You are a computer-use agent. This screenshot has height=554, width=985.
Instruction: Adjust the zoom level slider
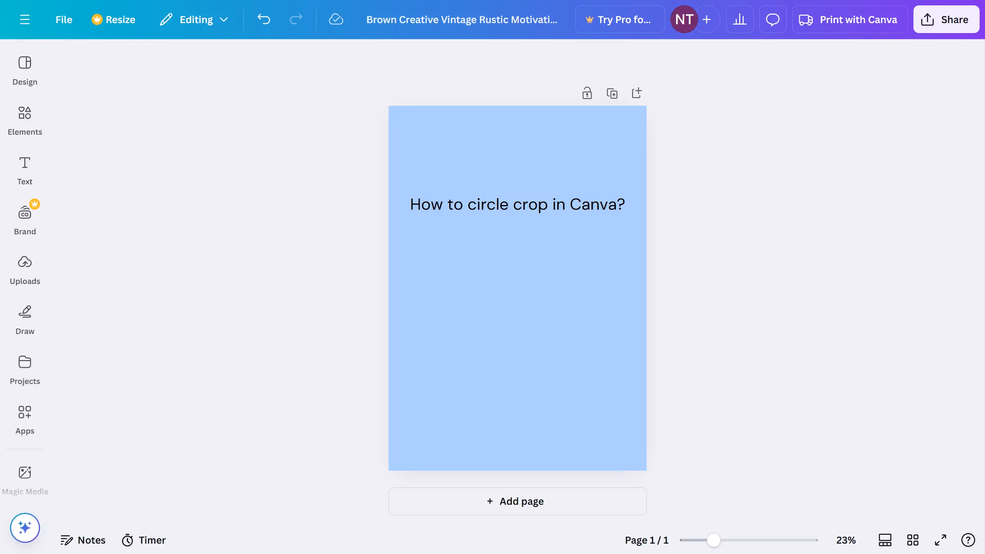point(714,540)
